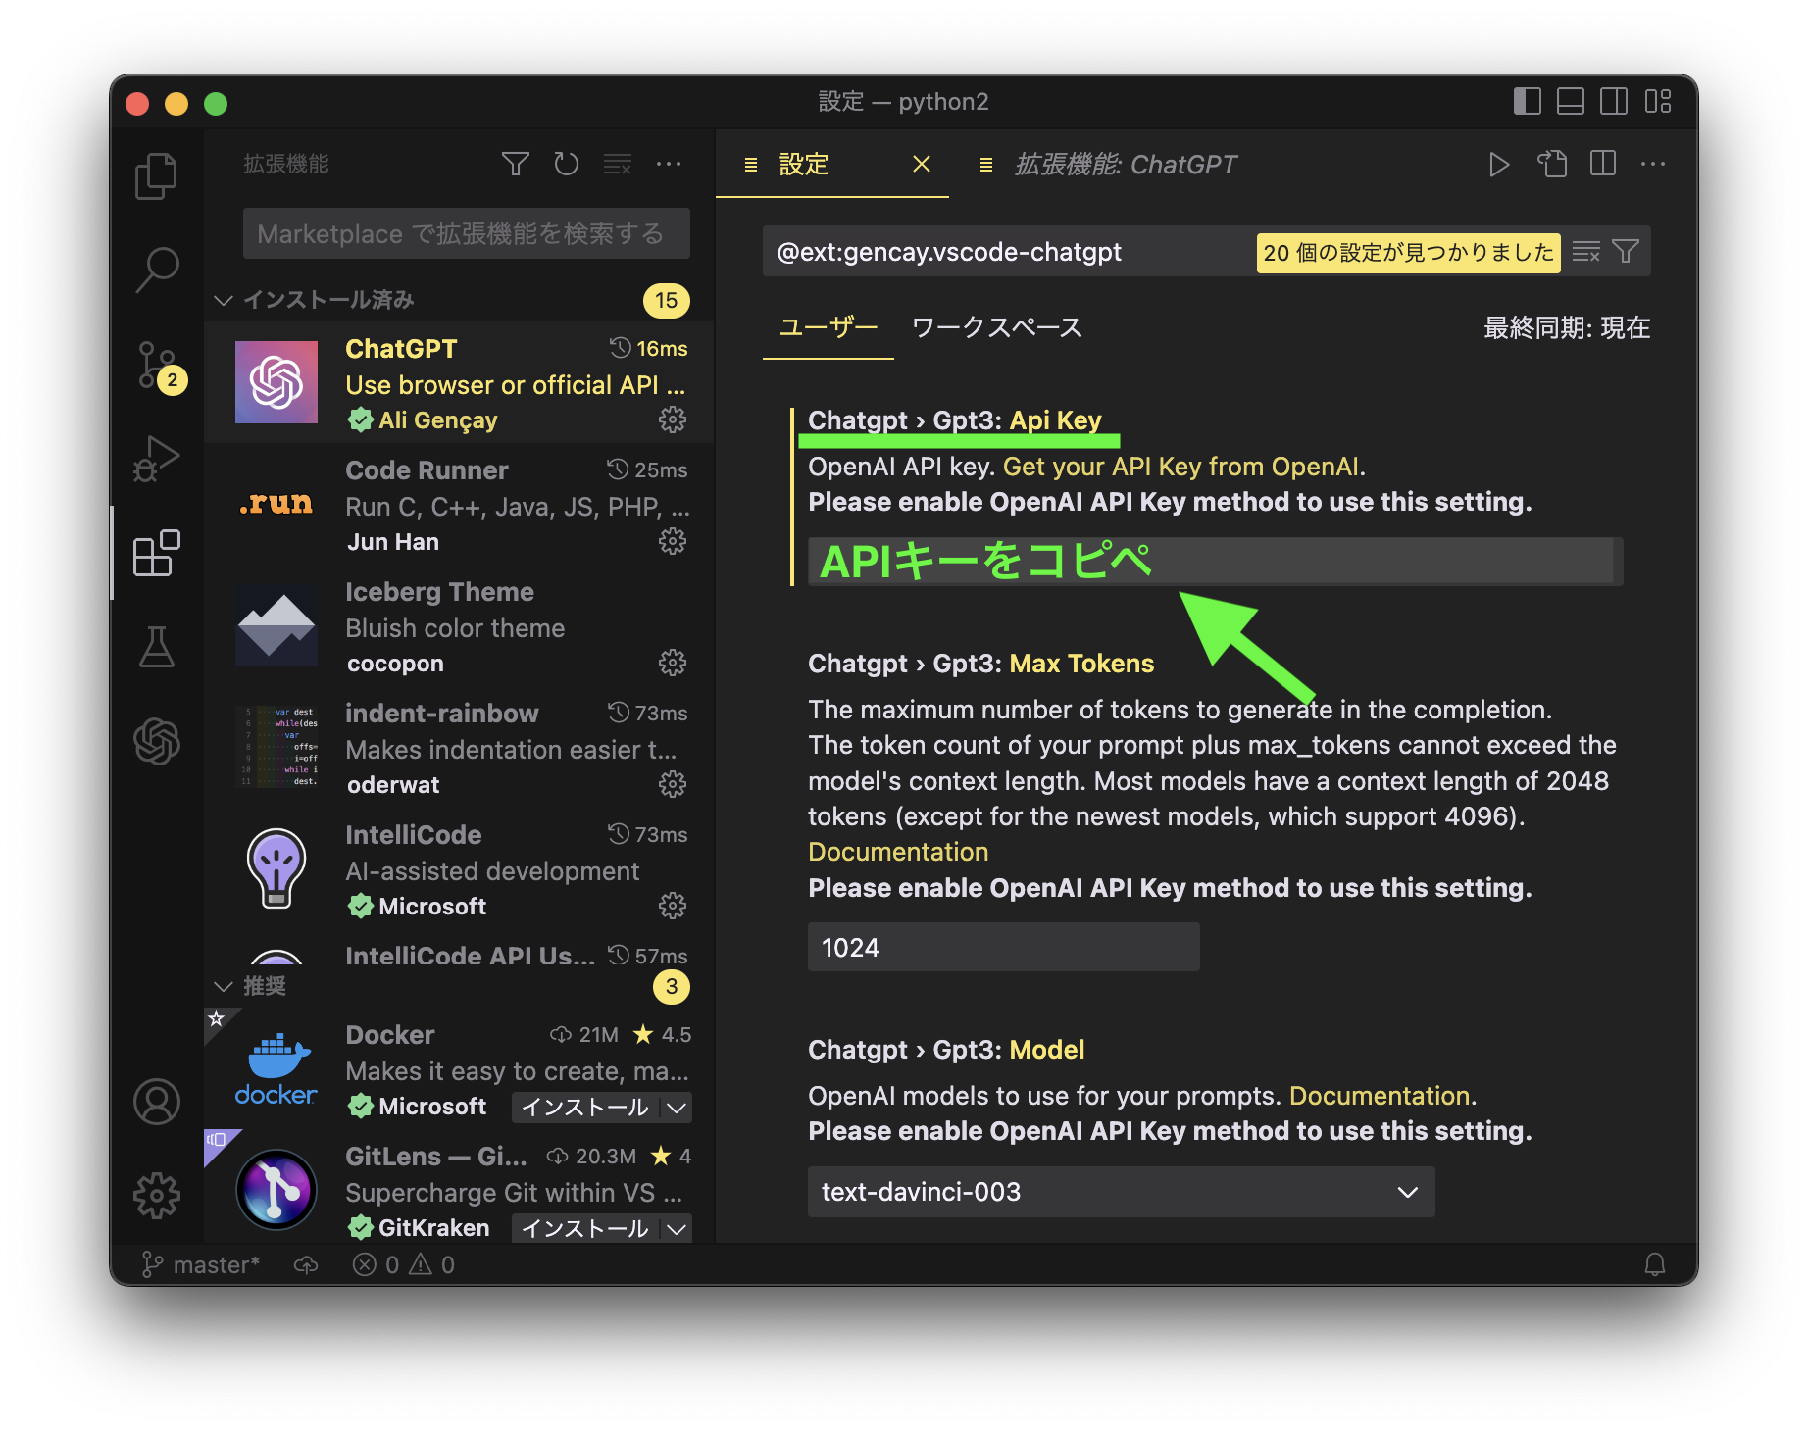This screenshot has height=1431, width=1808.
Task: Install the Docker extension
Action: (585, 1108)
